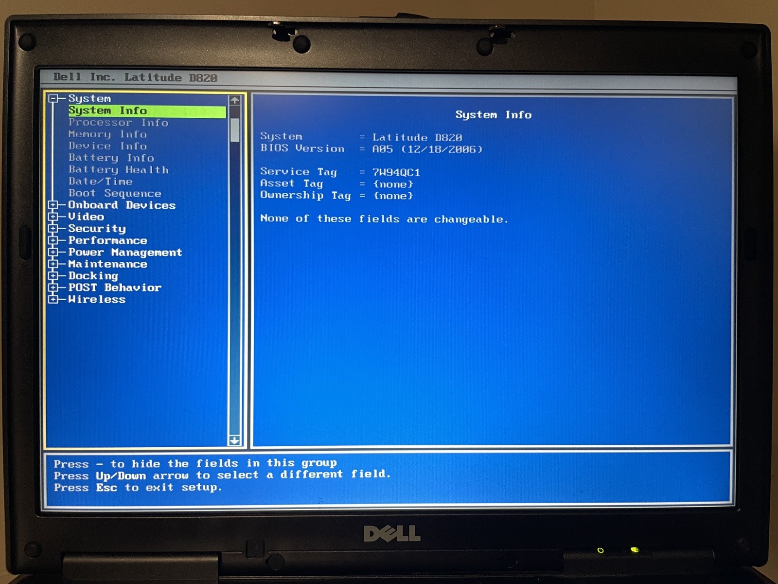Select the Onboard Devices label
Image resolution: width=778 pixels, height=584 pixels.
122,205
